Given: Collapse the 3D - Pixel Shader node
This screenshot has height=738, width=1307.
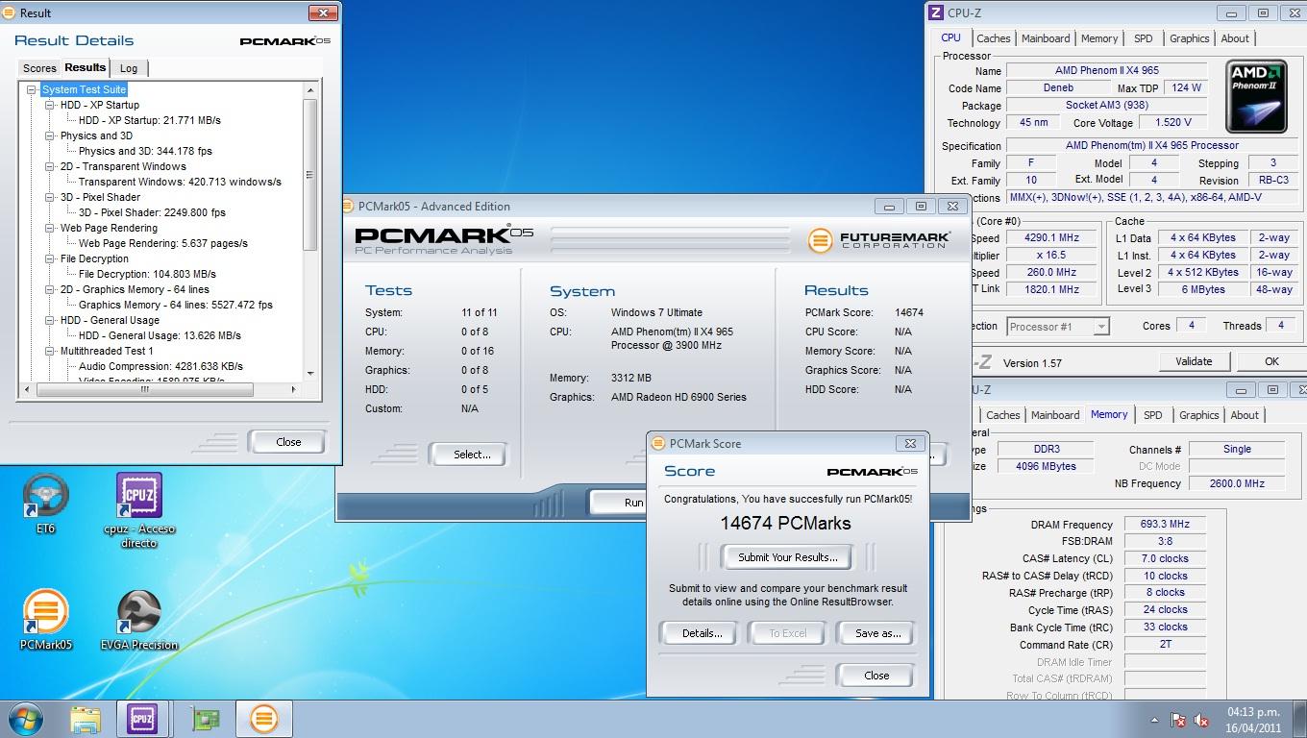Looking at the screenshot, I should 50,197.
